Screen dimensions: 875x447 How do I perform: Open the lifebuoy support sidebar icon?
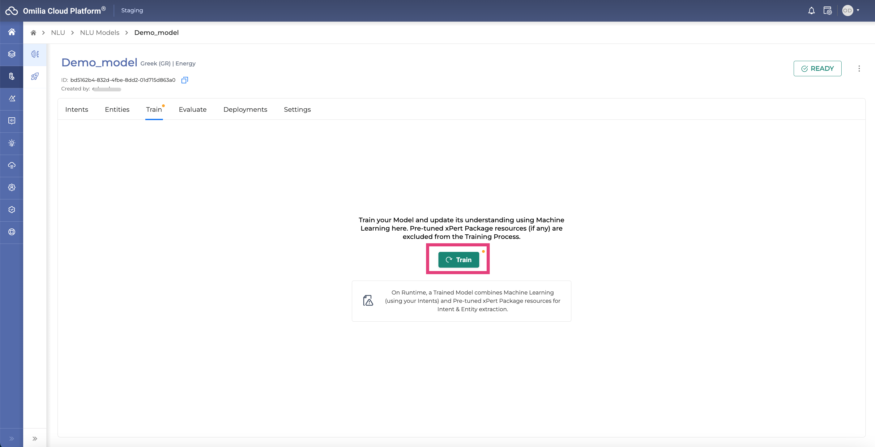tap(11, 232)
